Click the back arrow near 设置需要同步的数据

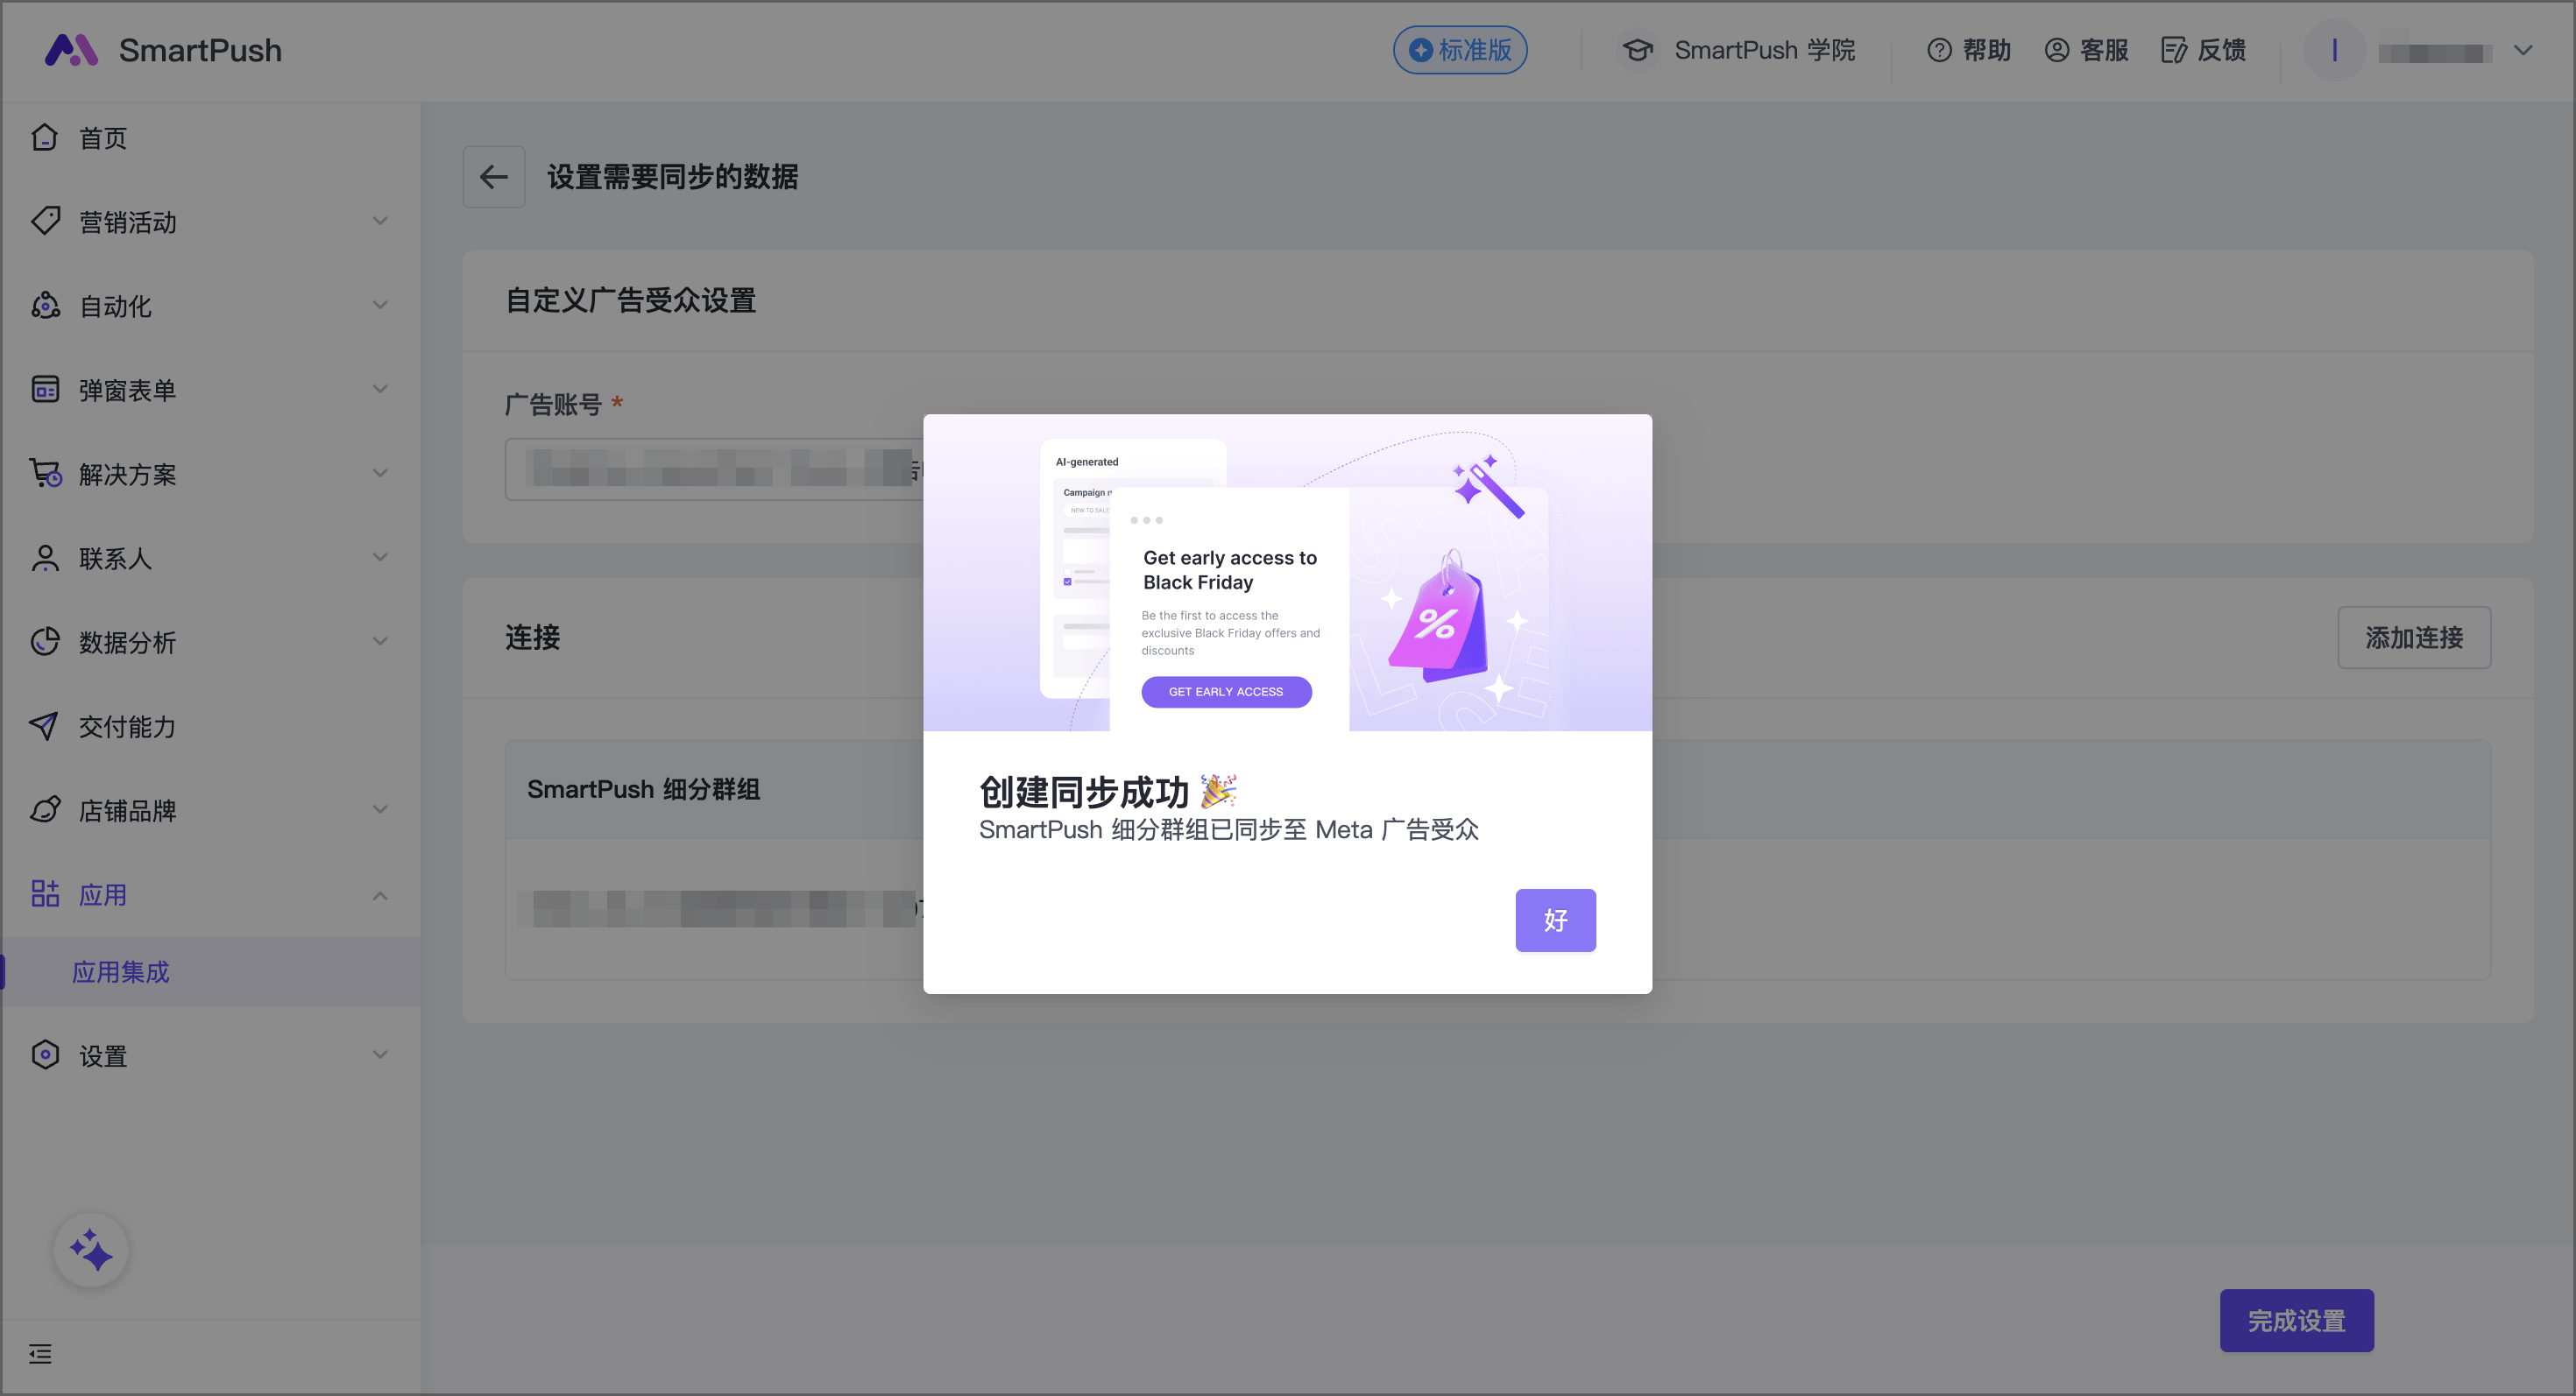494,177
